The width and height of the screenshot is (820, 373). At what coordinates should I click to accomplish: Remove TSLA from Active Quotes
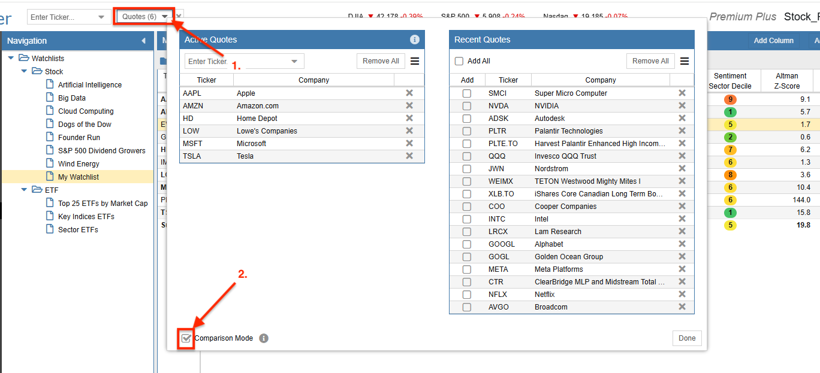tap(409, 156)
